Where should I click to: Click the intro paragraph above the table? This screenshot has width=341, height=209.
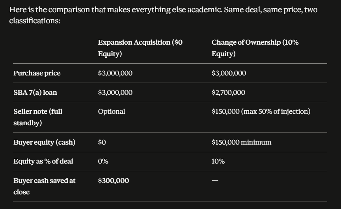tap(163, 15)
